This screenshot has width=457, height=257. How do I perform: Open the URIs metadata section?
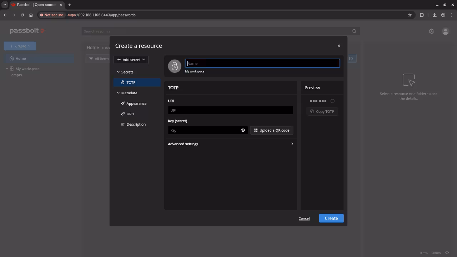pyautogui.click(x=130, y=114)
